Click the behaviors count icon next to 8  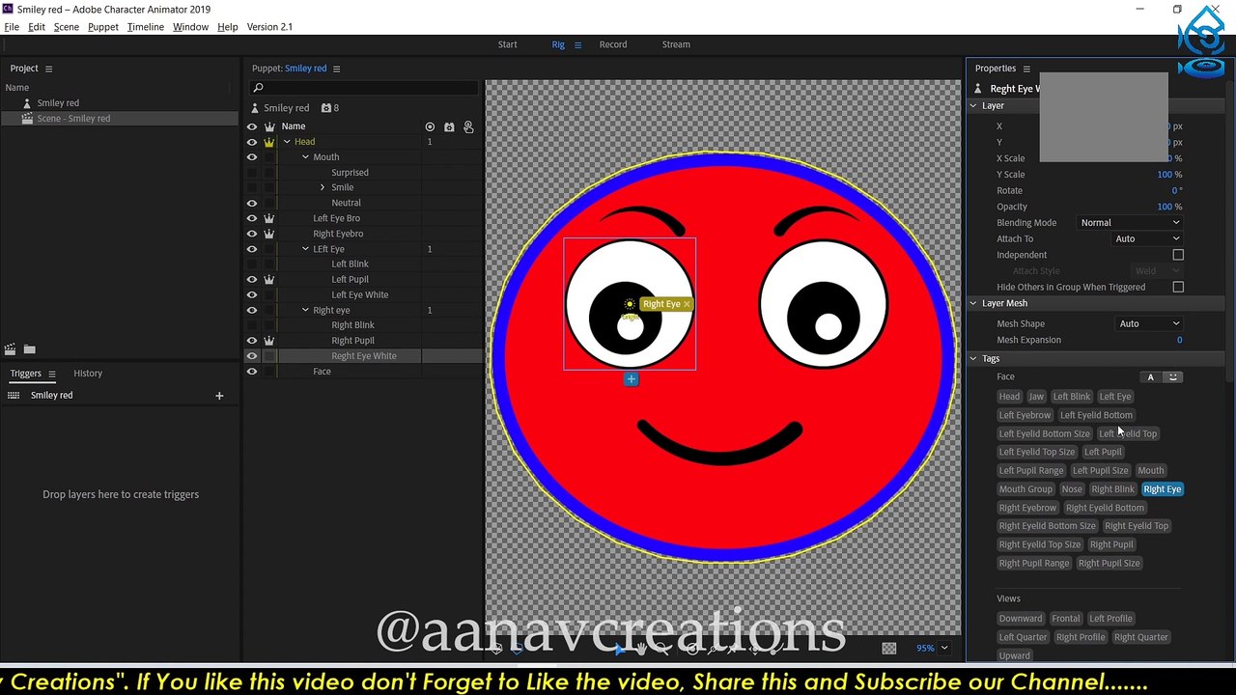coord(325,108)
